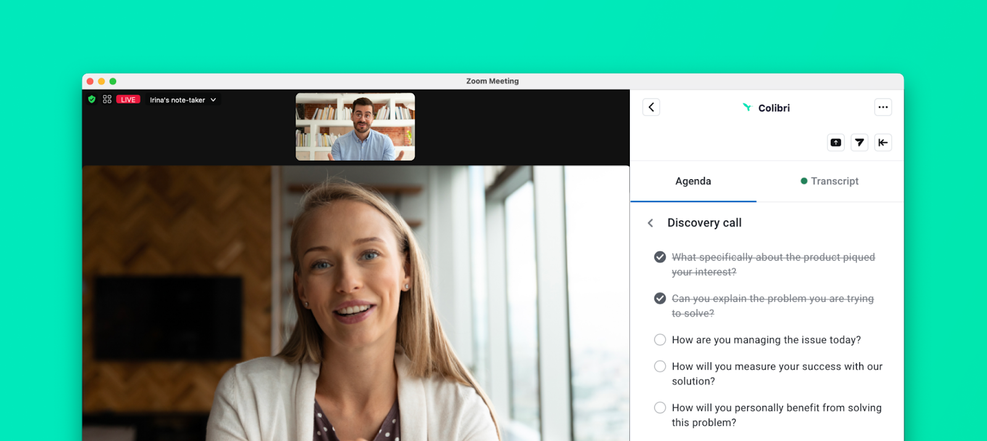Uncheck 'Can you explain the problem' item
The width and height of the screenshot is (987, 441).
click(660, 298)
